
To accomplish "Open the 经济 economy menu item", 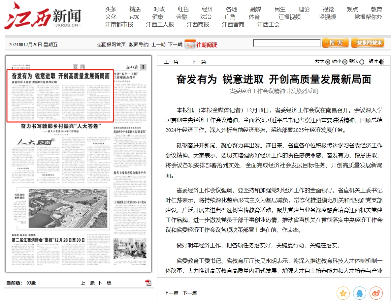I will (208, 9).
